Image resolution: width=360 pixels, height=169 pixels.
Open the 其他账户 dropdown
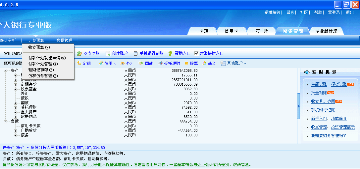tap(233, 64)
